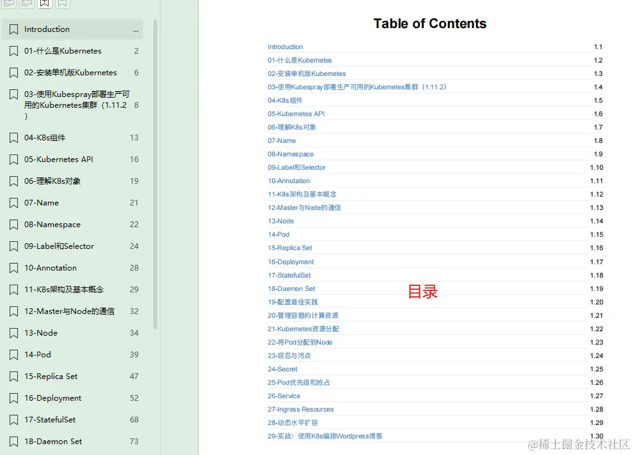Click bookmark icon beside 17-StatefulSet
This screenshot has width=634, height=455.
(x=14, y=420)
